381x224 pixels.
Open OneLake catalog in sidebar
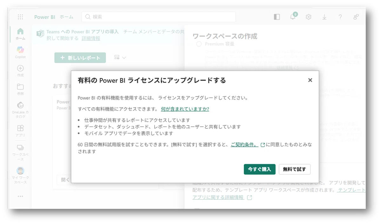coord(20,110)
